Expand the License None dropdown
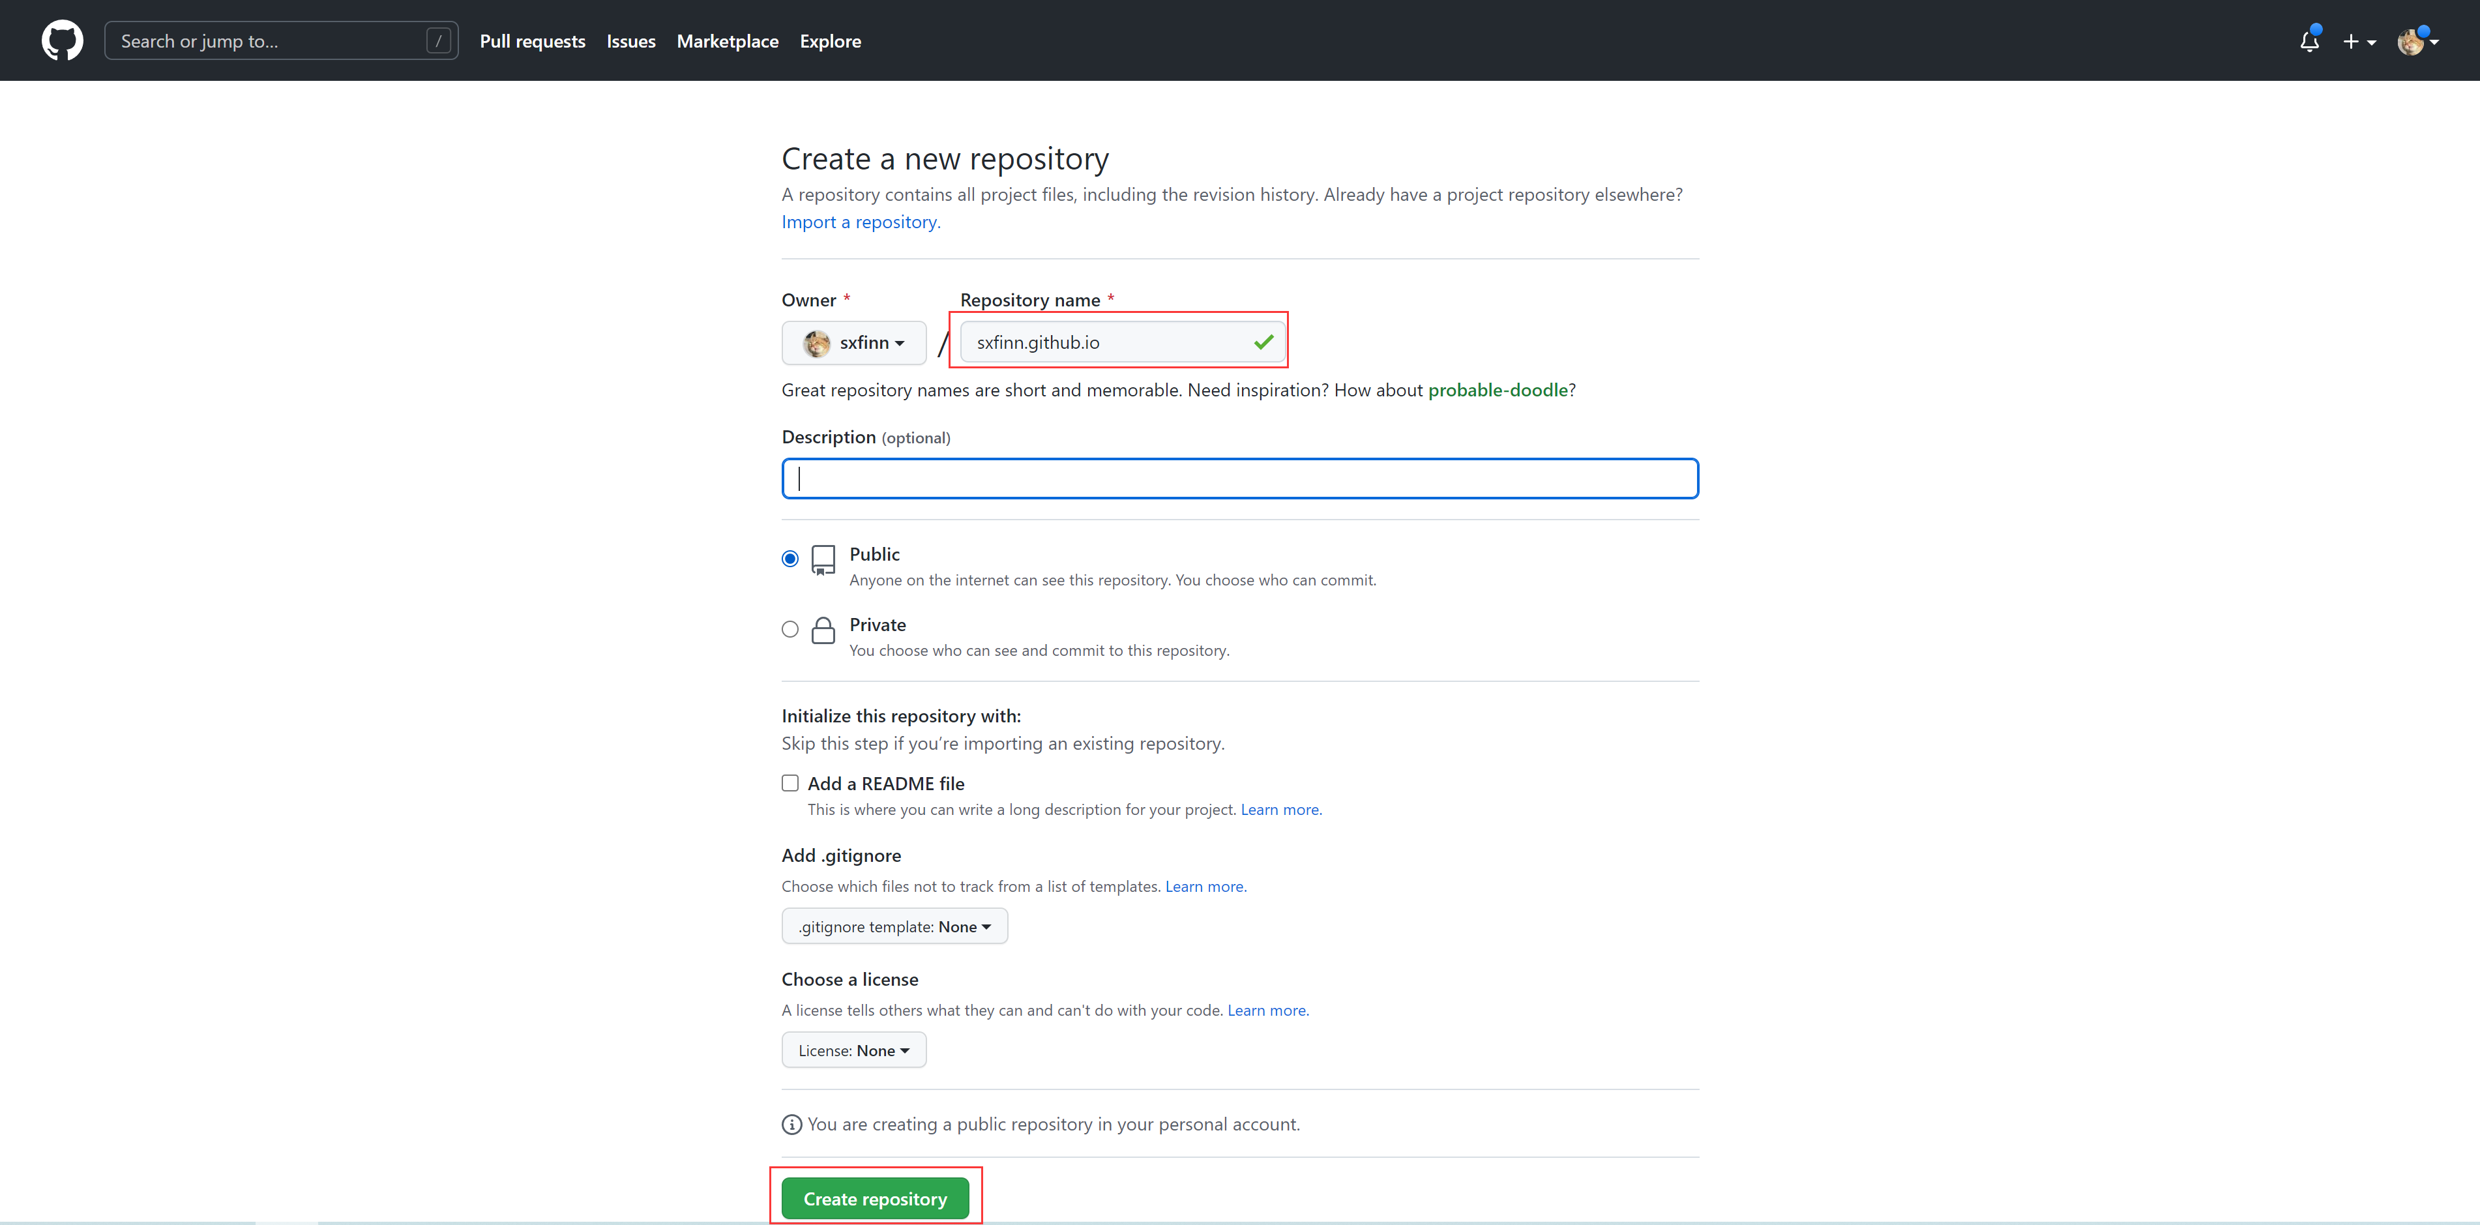Viewport: 2480px width, 1225px height. (854, 1050)
